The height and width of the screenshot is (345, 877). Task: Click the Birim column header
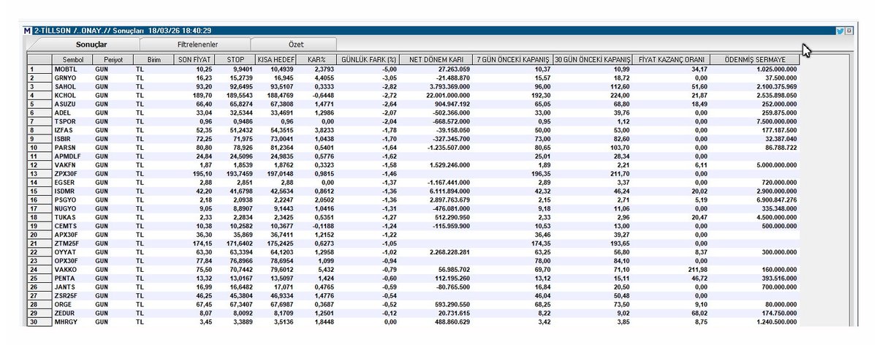(153, 59)
